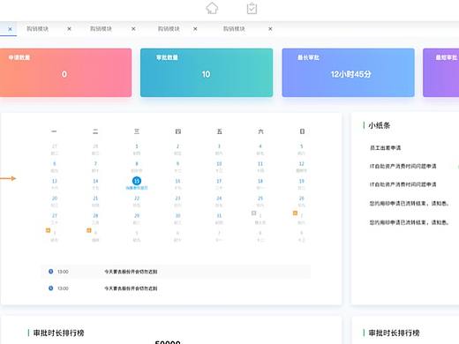
Task: Click the 五 weekday header
Action: pyautogui.click(x=219, y=131)
